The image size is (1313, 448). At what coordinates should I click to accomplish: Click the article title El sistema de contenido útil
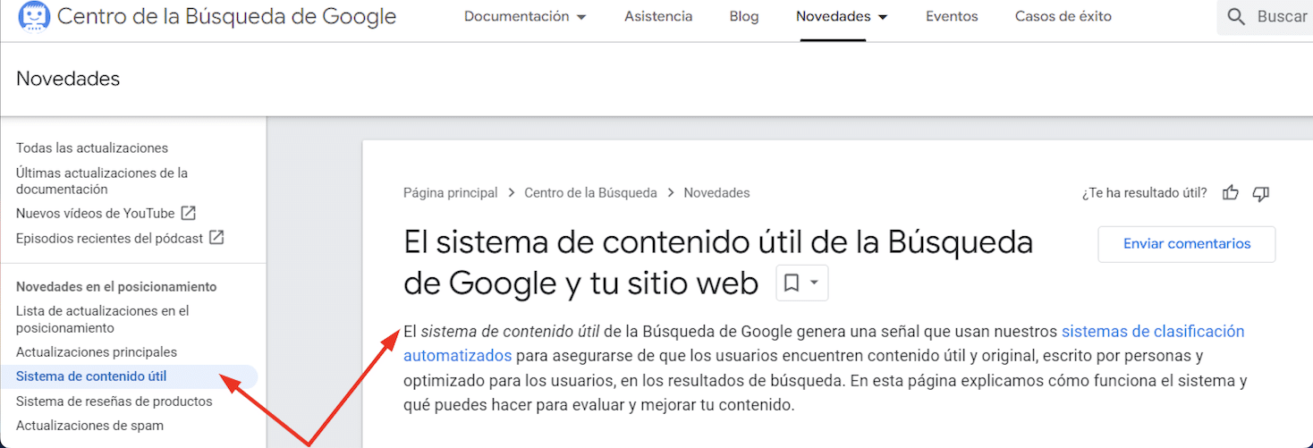point(718,262)
